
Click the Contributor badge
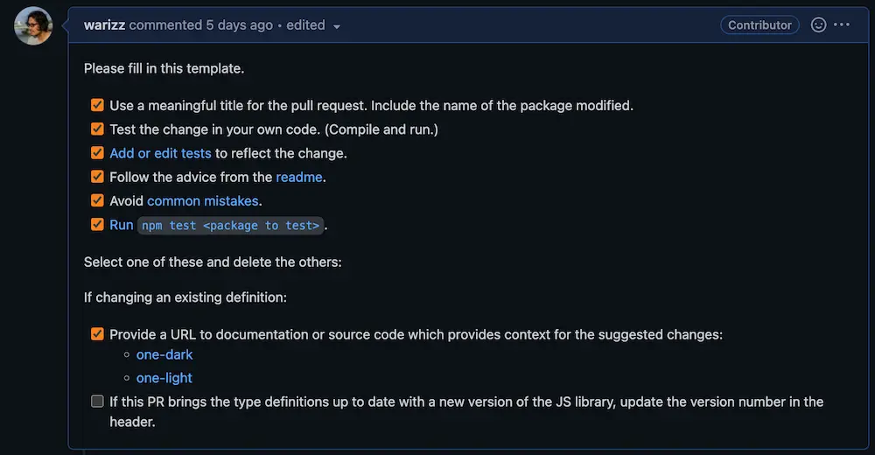(759, 25)
